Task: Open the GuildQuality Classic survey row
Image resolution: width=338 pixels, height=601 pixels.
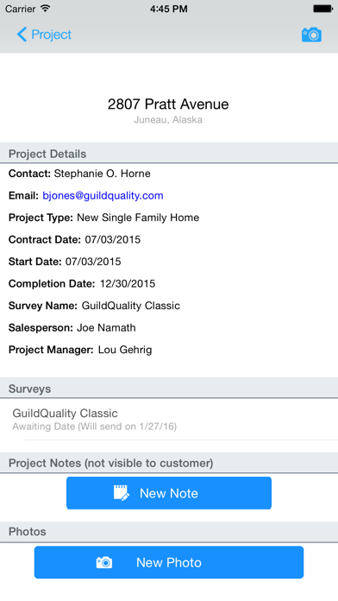Action: pos(169,420)
